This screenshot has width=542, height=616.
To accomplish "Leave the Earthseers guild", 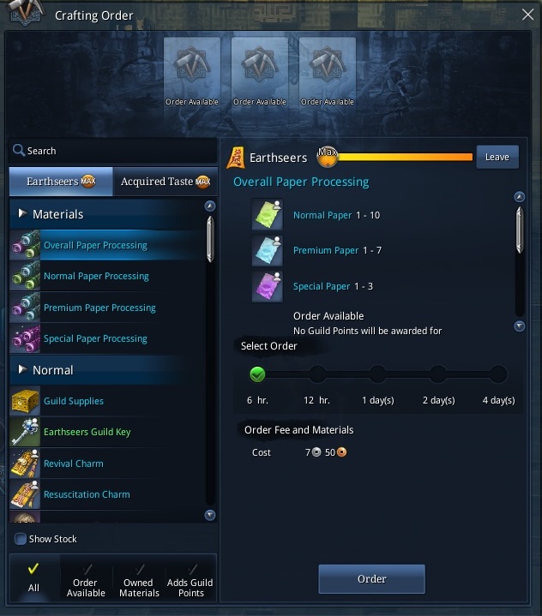I will pos(497,157).
